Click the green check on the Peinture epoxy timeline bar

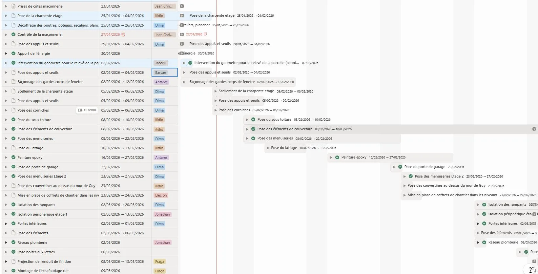(x=337, y=158)
